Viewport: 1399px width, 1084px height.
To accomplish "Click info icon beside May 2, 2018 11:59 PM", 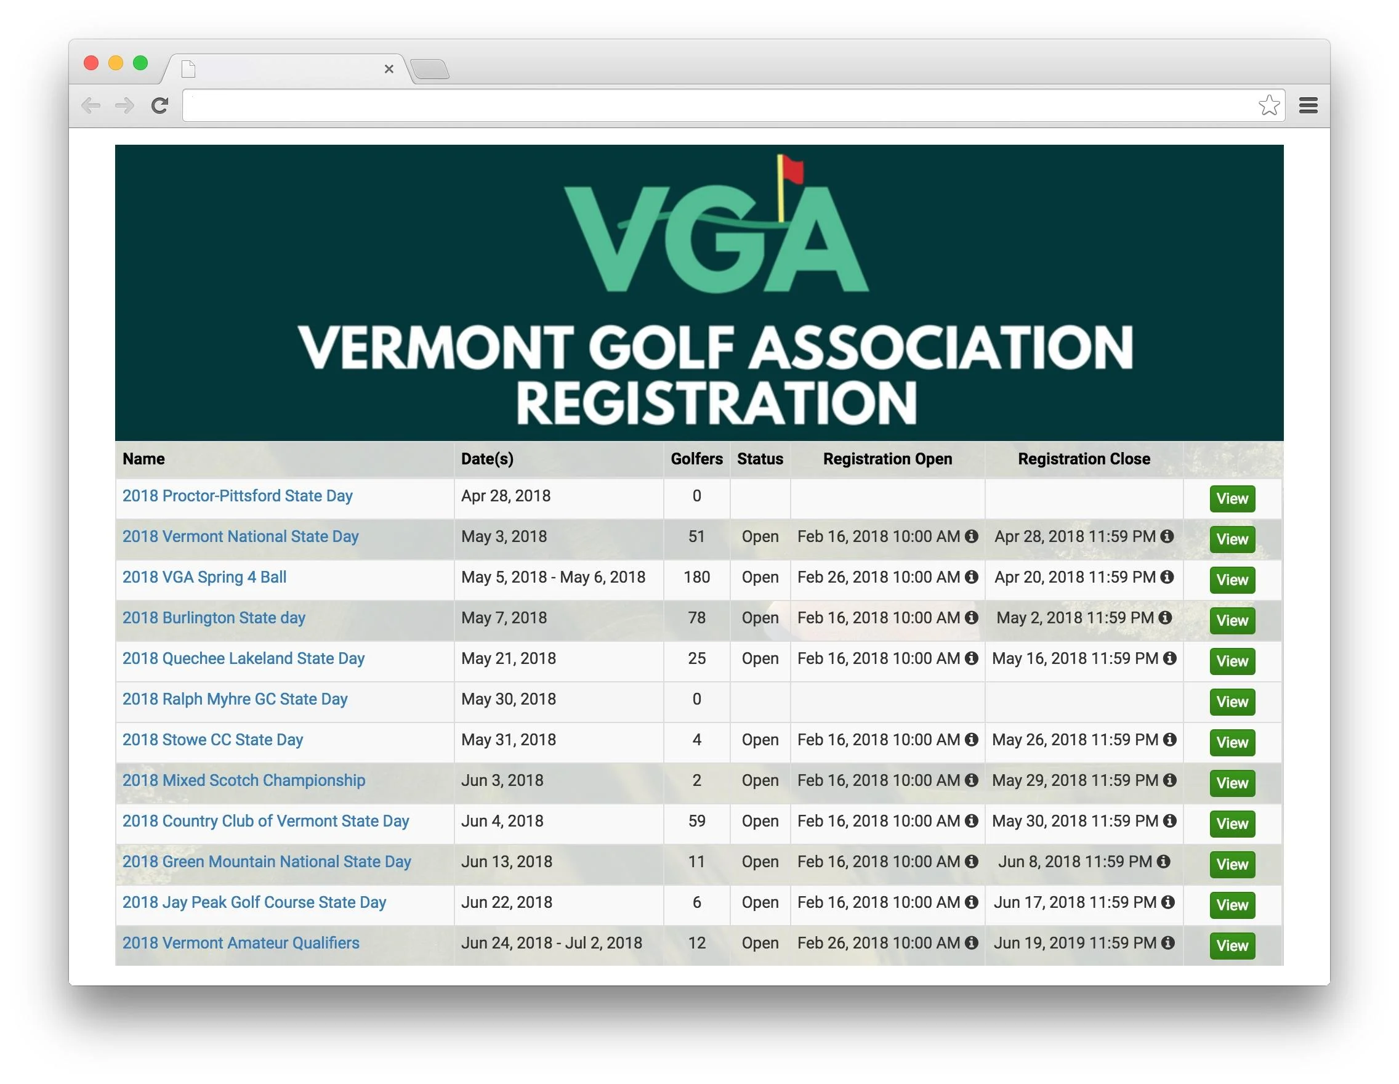I will 1165,618.
